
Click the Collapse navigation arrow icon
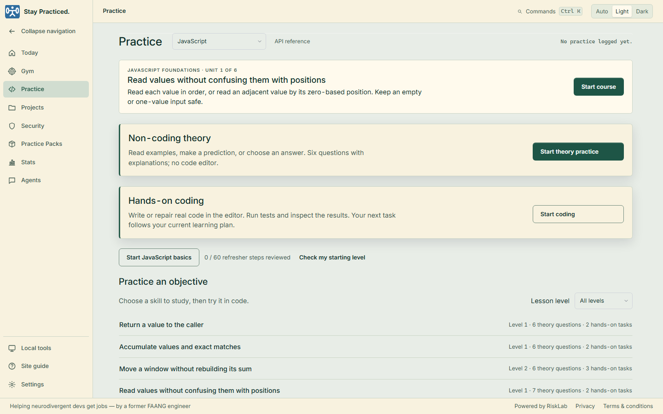[x=12, y=31]
